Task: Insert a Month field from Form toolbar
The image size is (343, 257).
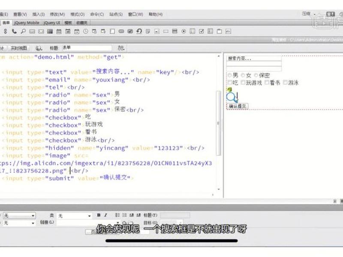Action: [x=59, y=31]
